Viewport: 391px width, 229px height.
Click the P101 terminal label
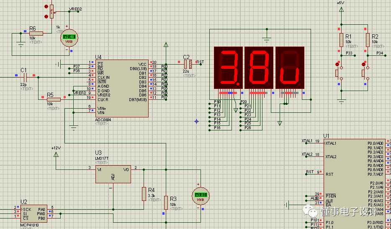[x=315, y=220]
